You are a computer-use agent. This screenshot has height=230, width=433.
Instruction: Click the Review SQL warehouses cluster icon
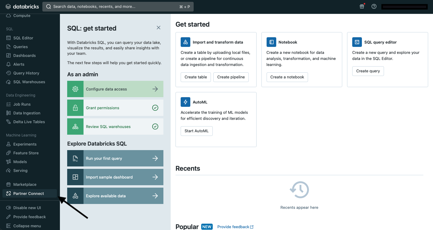(75, 126)
